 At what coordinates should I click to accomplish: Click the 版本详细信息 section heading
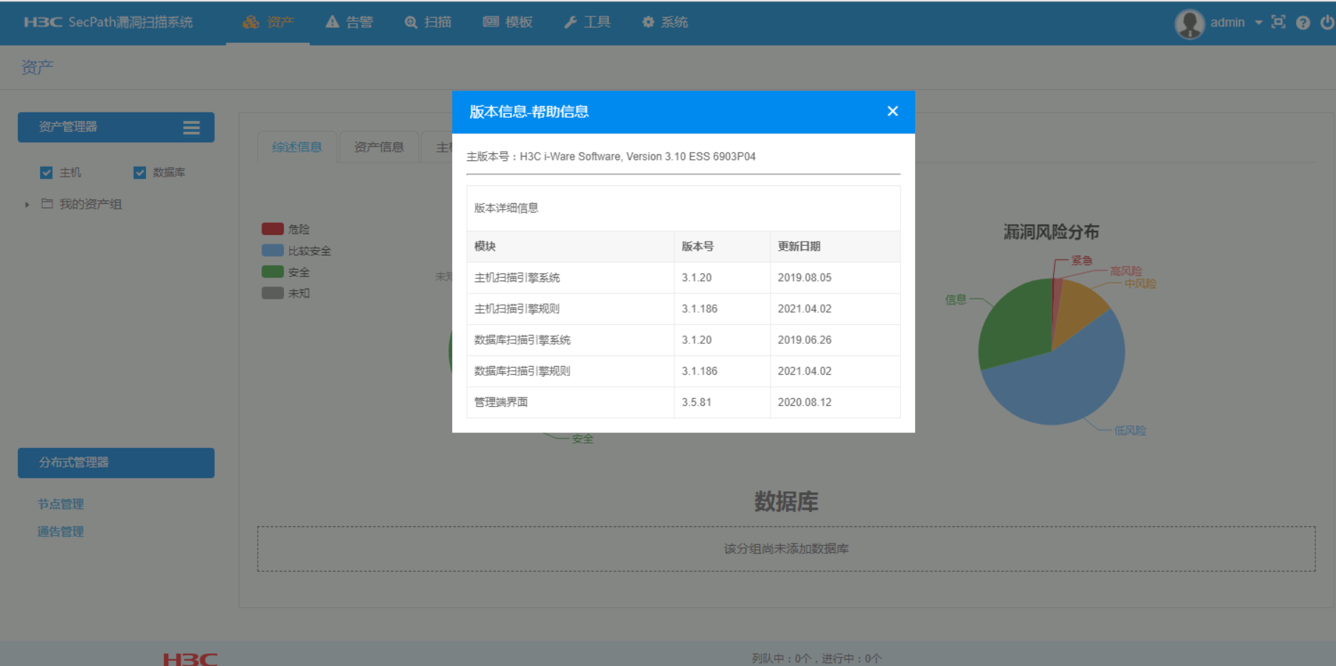click(506, 208)
